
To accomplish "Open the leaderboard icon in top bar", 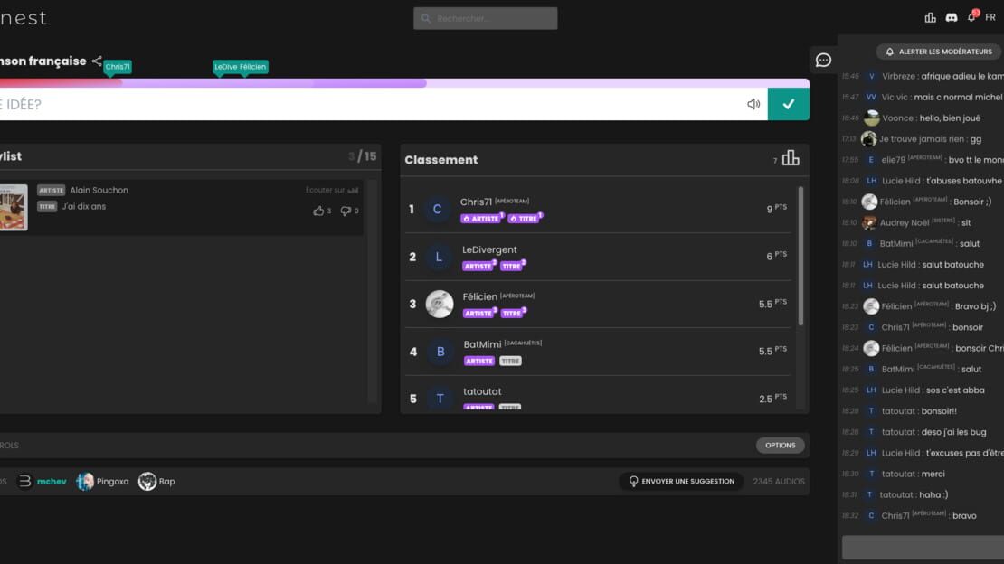I will (x=930, y=18).
